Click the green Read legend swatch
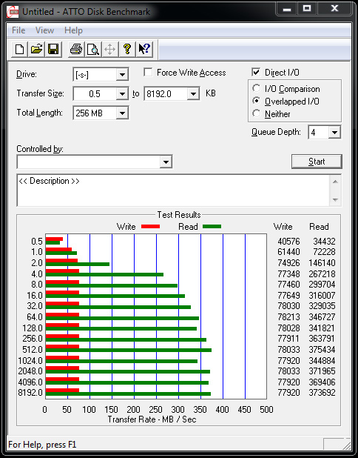Image resolution: width=358 pixels, height=458 pixels. pos(212,226)
